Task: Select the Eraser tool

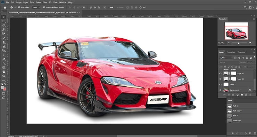Action: coord(3,47)
